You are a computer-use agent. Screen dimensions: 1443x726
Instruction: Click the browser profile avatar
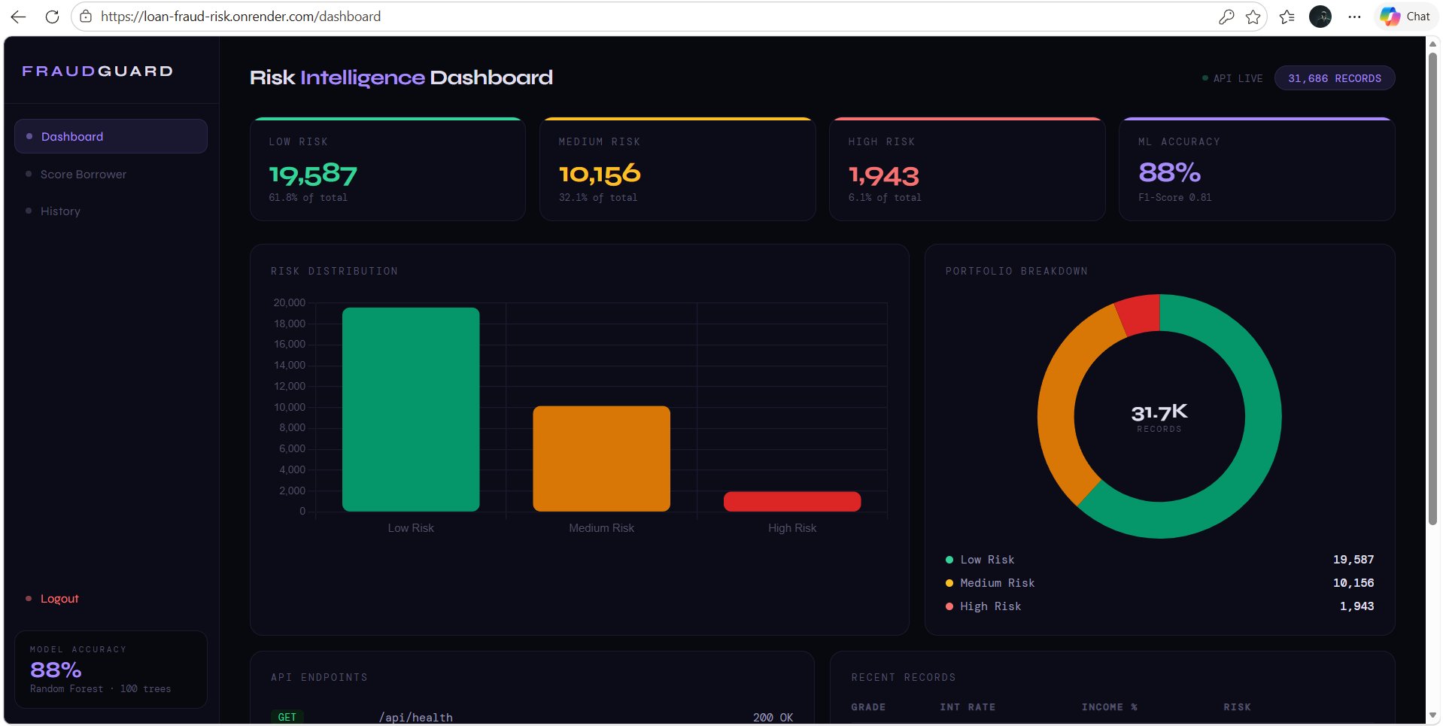(1321, 16)
